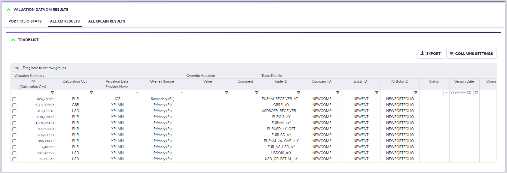Open Columns Settings
The height and width of the screenshot is (173, 507).
[x=471, y=54]
